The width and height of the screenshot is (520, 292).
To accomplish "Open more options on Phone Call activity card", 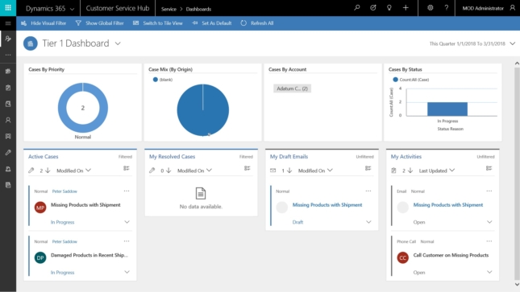I will click(x=489, y=241).
